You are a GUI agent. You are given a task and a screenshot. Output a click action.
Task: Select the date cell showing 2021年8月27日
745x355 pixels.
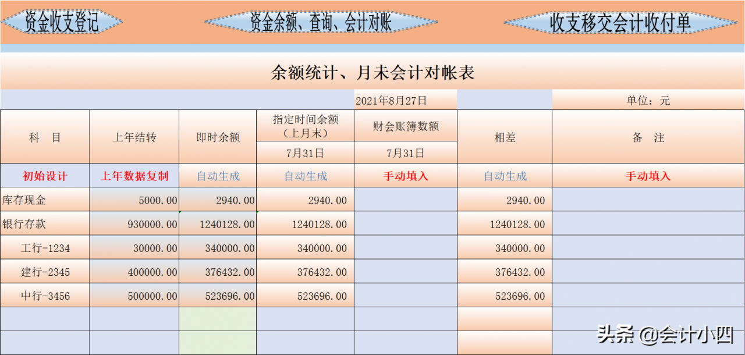pyautogui.click(x=406, y=100)
